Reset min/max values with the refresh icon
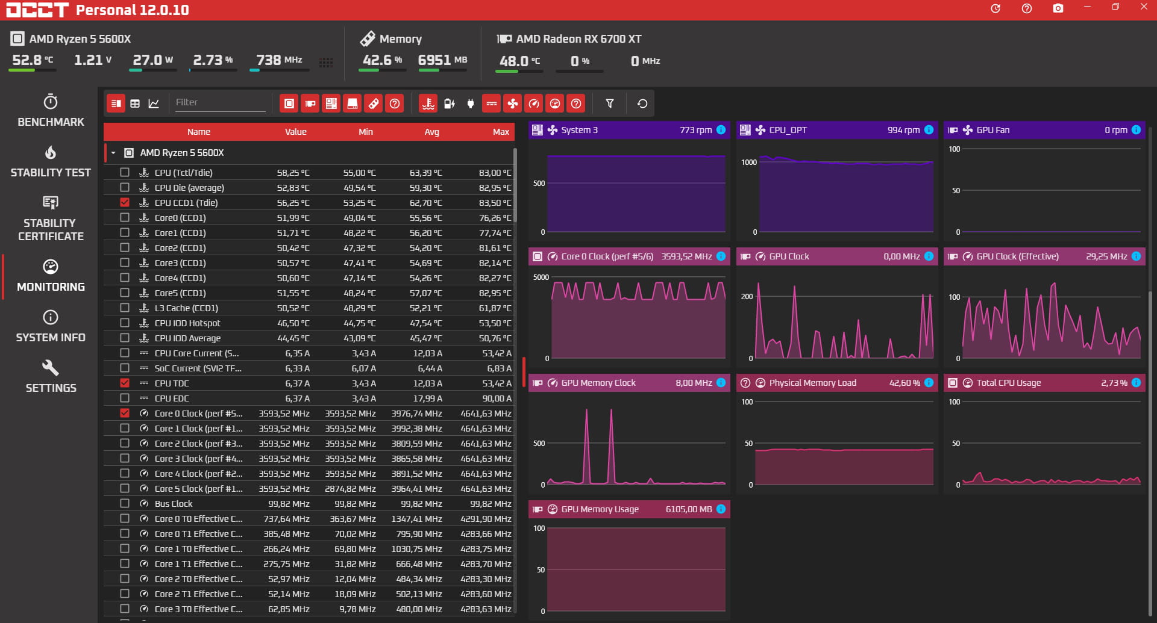1157x623 pixels. (x=642, y=104)
